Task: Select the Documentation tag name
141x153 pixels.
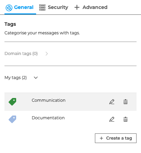Action: pos(48,118)
